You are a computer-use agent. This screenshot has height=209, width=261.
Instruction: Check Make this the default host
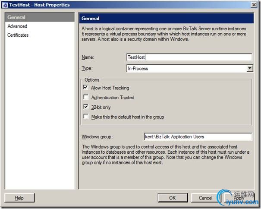tap(86, 116)
